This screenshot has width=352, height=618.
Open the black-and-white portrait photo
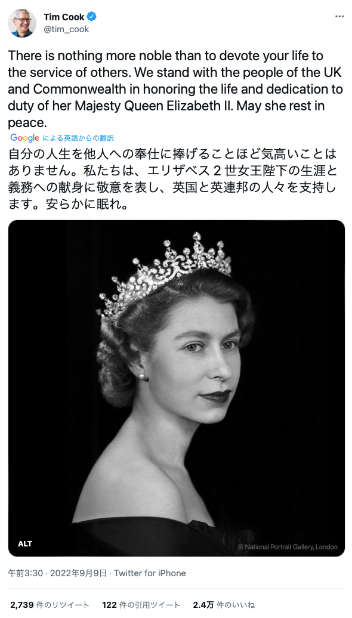click(176, 388)
